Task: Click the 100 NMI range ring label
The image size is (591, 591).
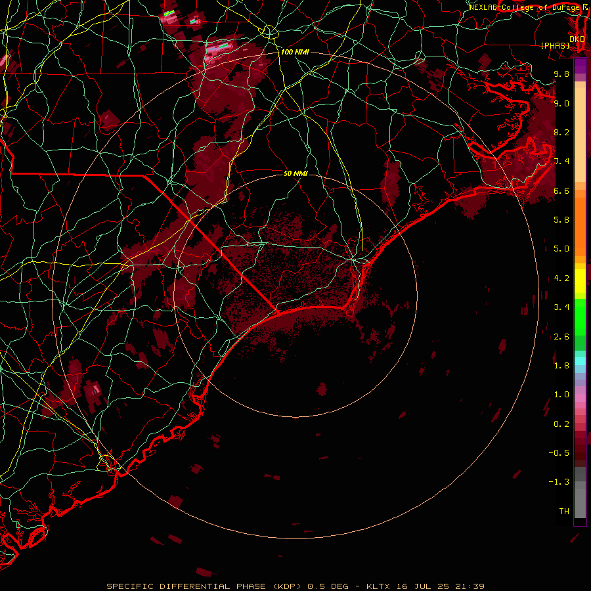Action: pyautogui.click(x=295, y=52)
